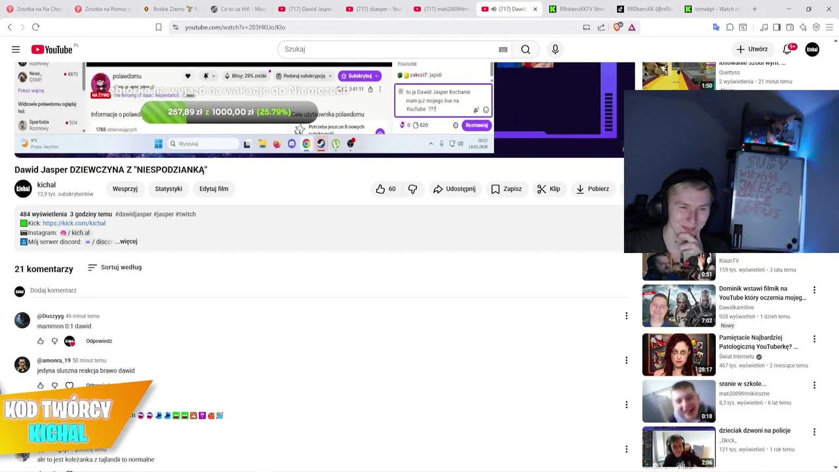Open more options for 'sranie w szkole' video
The width and height of the screenshot is (839, 472).
pos(814,385)
